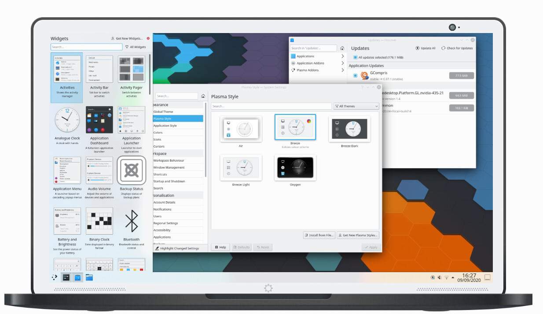This screenshot has width=543, height=314.
Task: Open Workspace Behaviour settings
Action: coord(178,160)
